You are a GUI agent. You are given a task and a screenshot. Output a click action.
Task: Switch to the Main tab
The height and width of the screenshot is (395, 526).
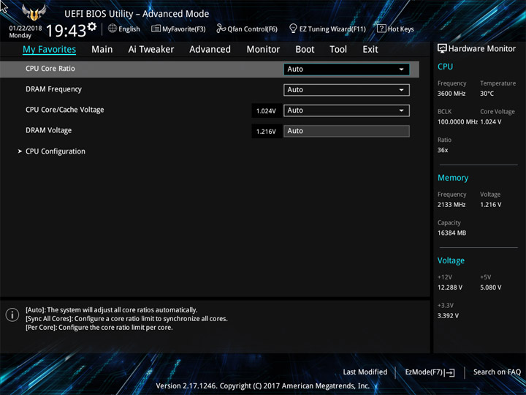102,50
